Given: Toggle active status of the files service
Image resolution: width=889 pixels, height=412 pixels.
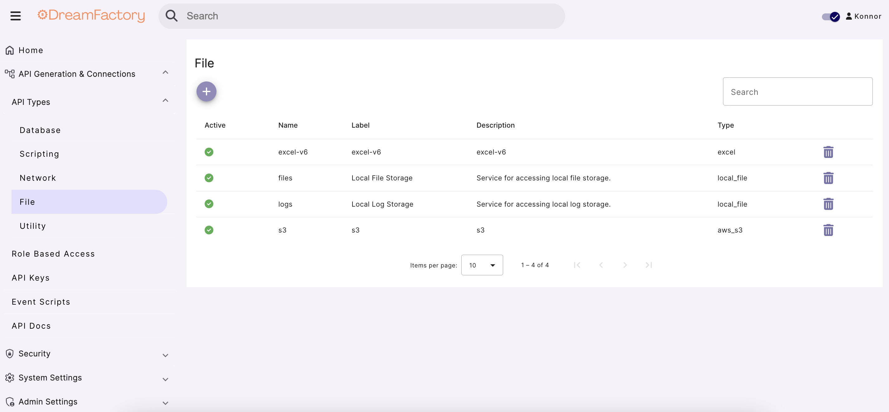Looking at the screenshot, I should pos(209,178).
